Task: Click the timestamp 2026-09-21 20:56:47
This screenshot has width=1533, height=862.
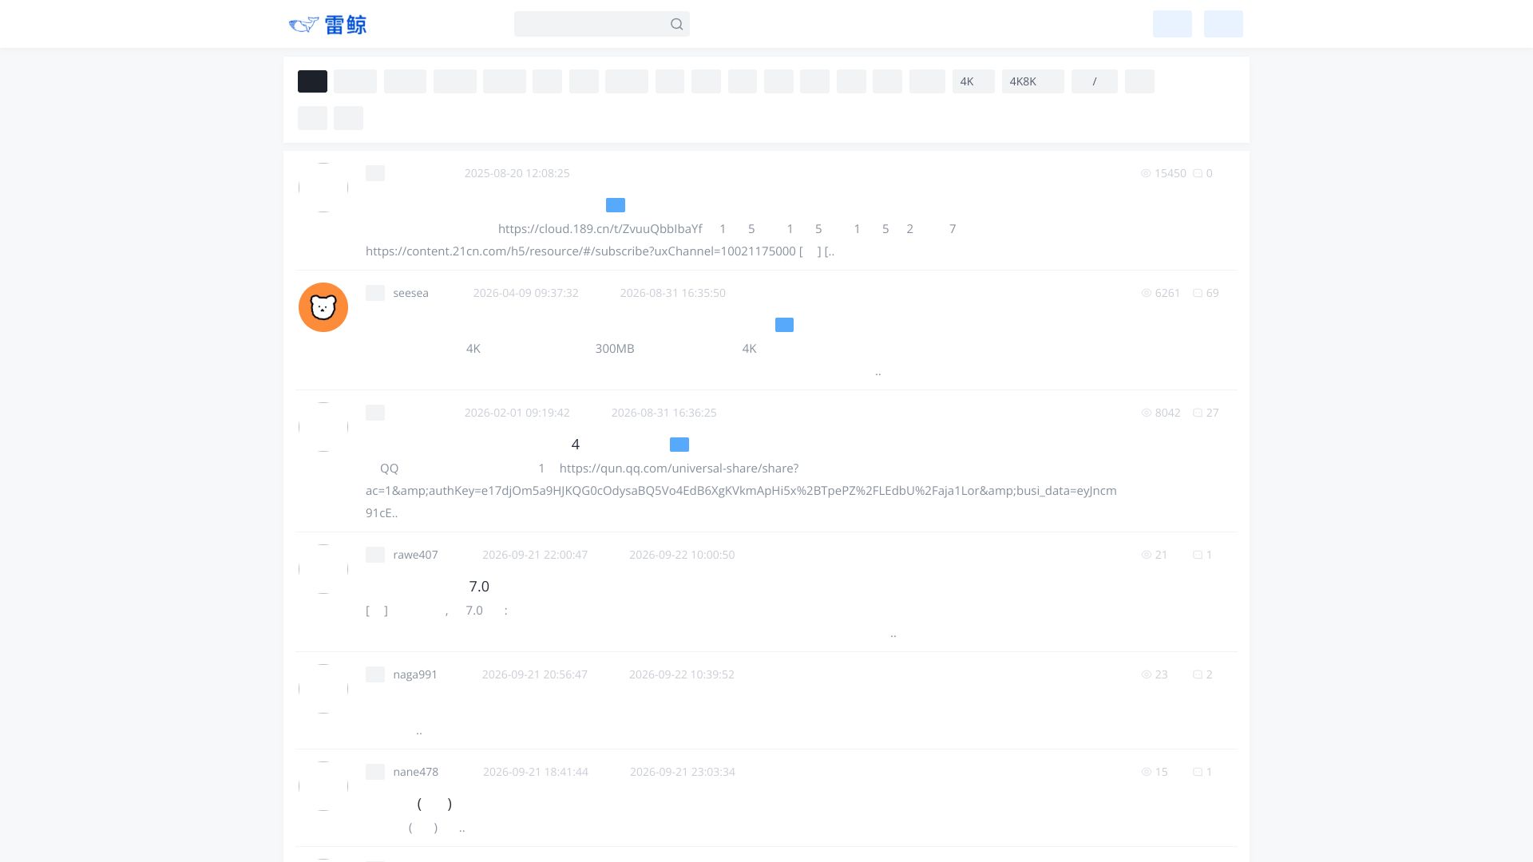Action: 535,674
